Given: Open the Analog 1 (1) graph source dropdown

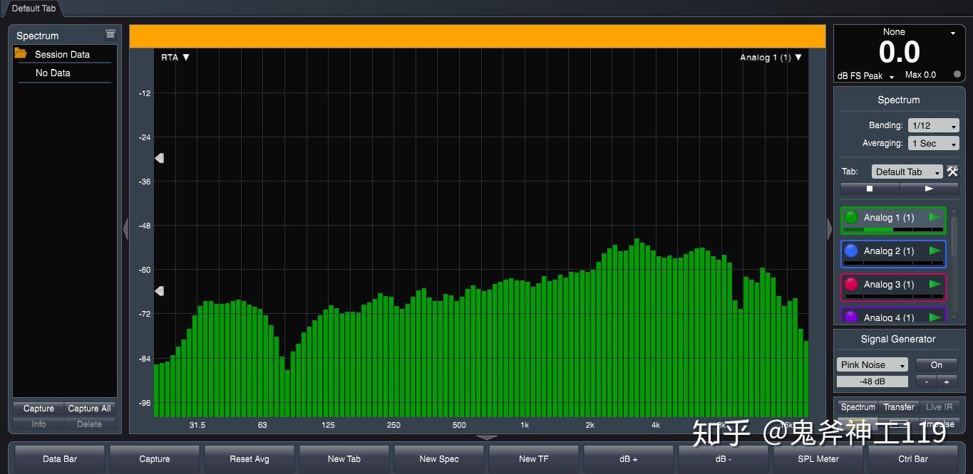Looking at the screenshot, I should (x=771, y=57).
